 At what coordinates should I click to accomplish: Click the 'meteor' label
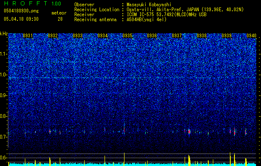pyautogui.click(x=59, y=13)
